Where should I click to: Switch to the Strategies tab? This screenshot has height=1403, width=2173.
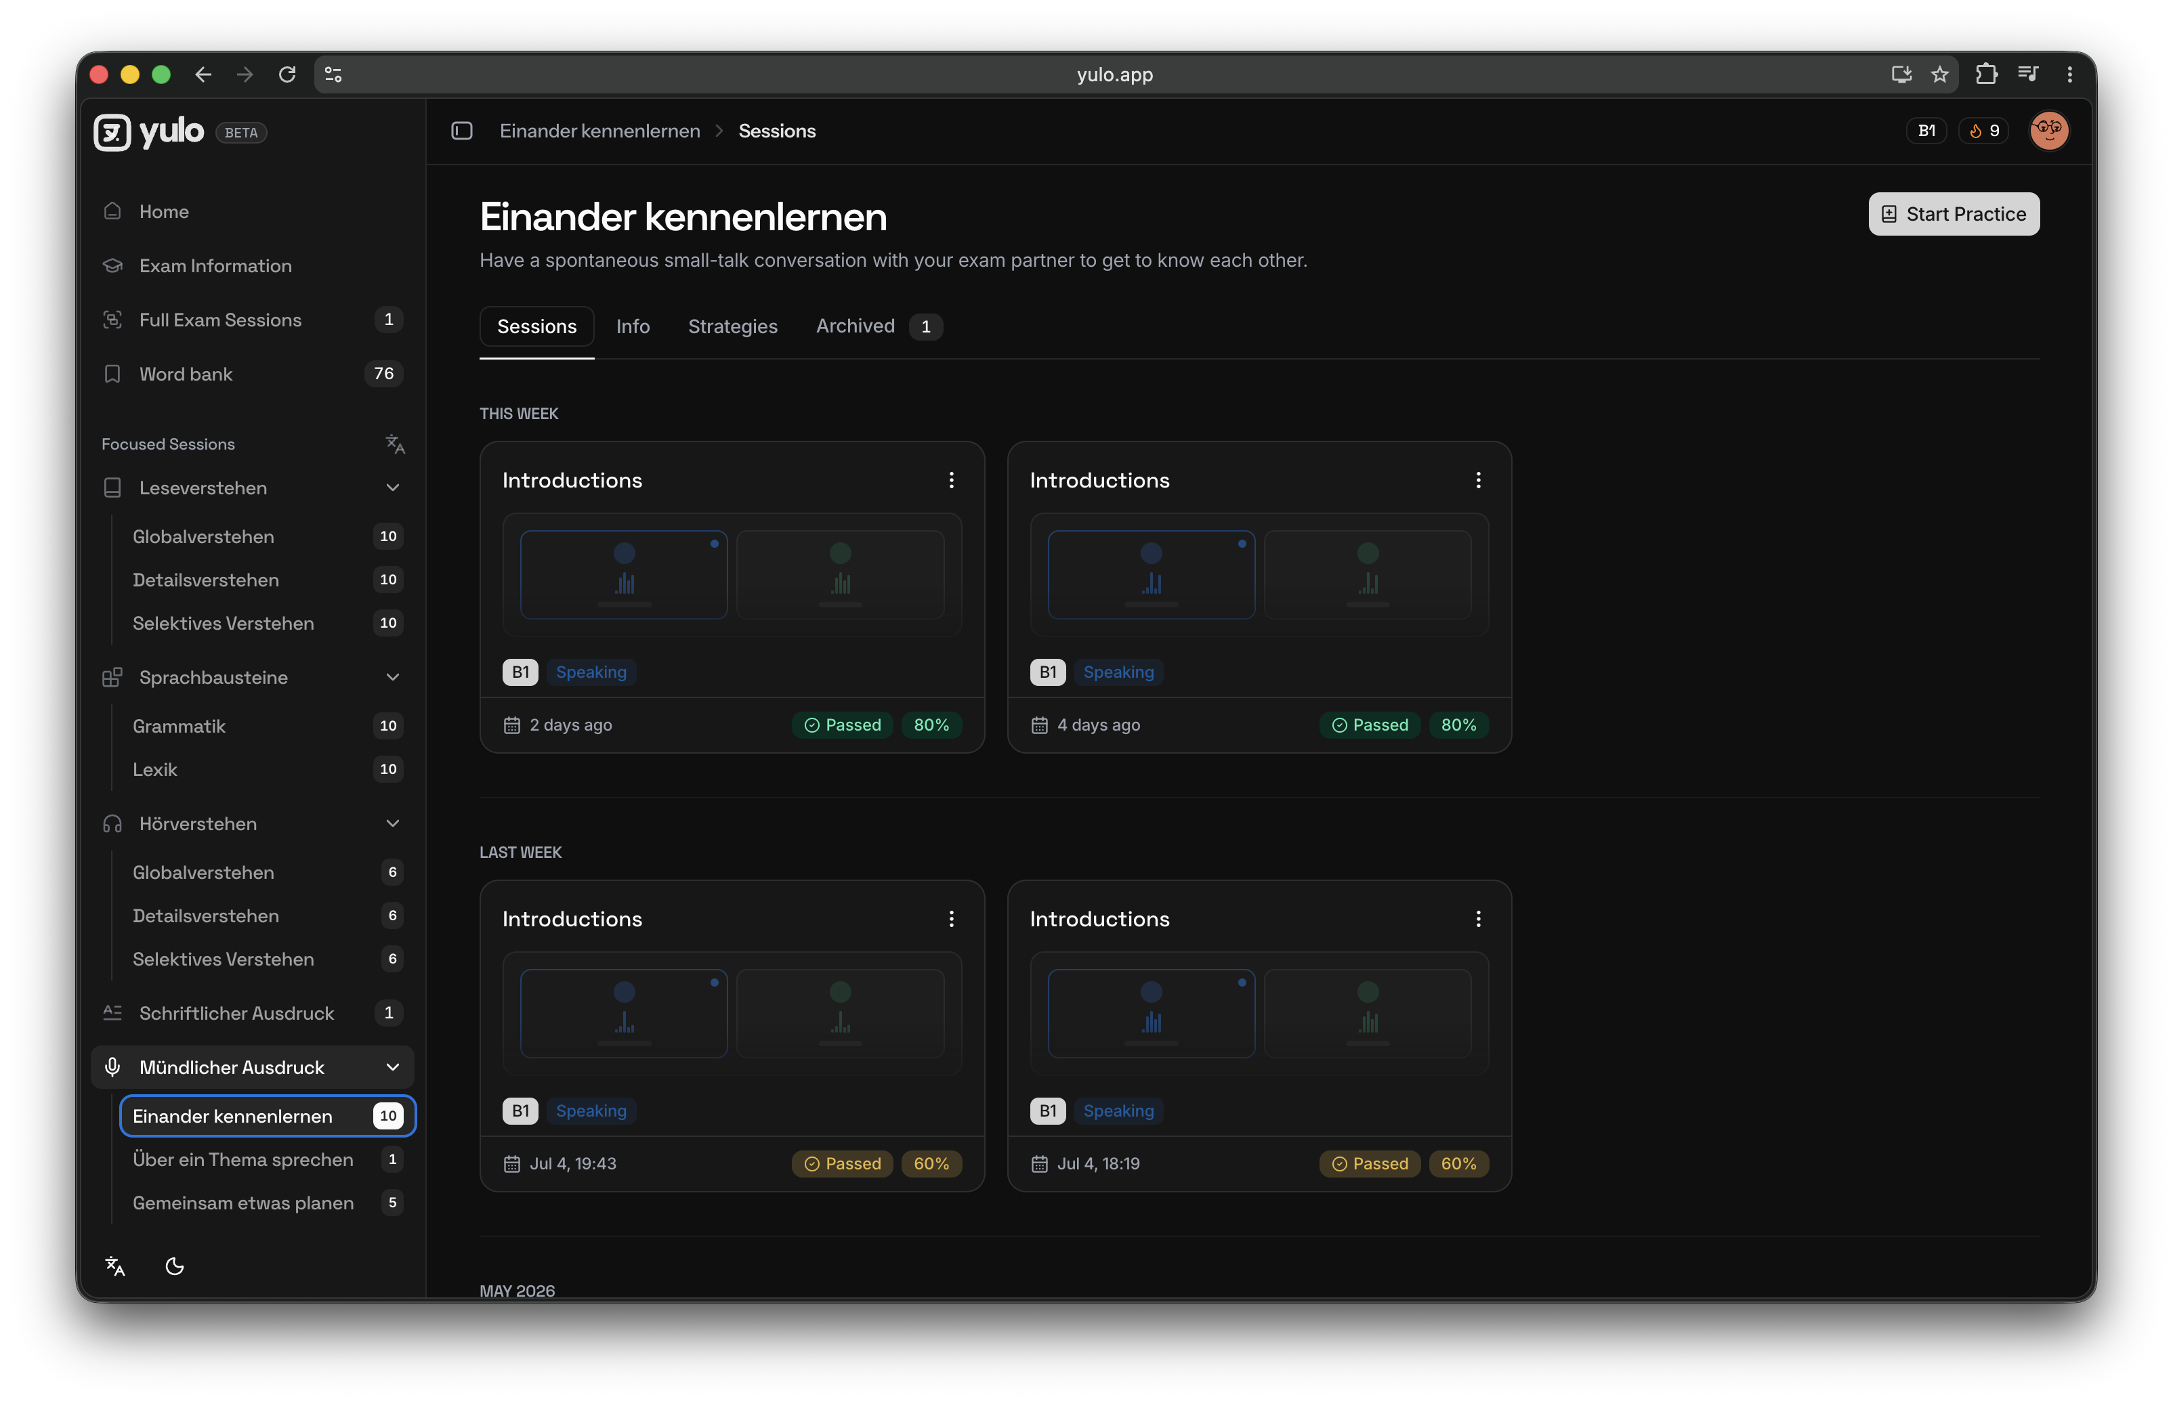(x=732, y=326)
